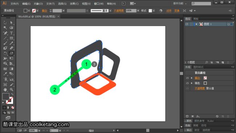Image resolution: width=236 pixels, height=133 pixels.
Task: Select the Shape Builder tool
Action: [5, 64]
